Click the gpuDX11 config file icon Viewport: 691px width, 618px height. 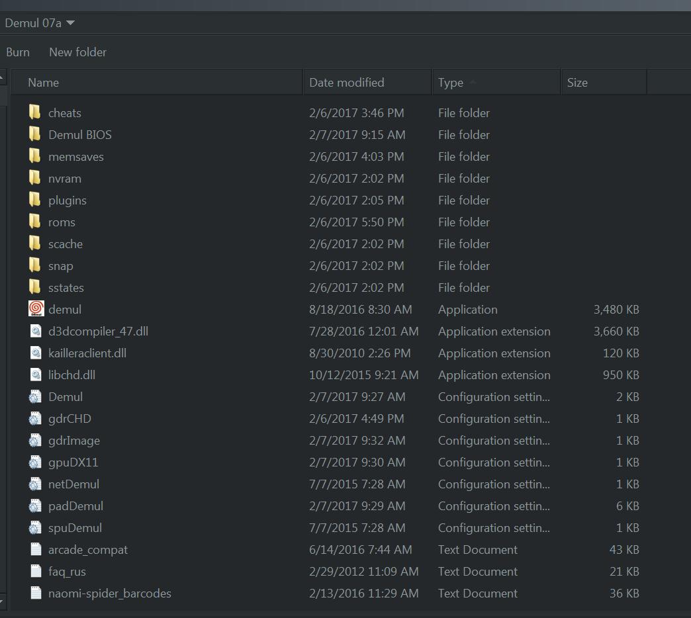tap(35, 462)
